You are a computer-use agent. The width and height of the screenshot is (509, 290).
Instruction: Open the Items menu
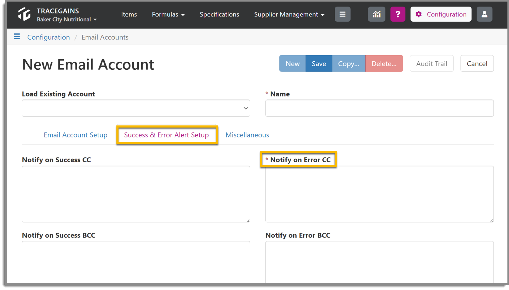129,14
